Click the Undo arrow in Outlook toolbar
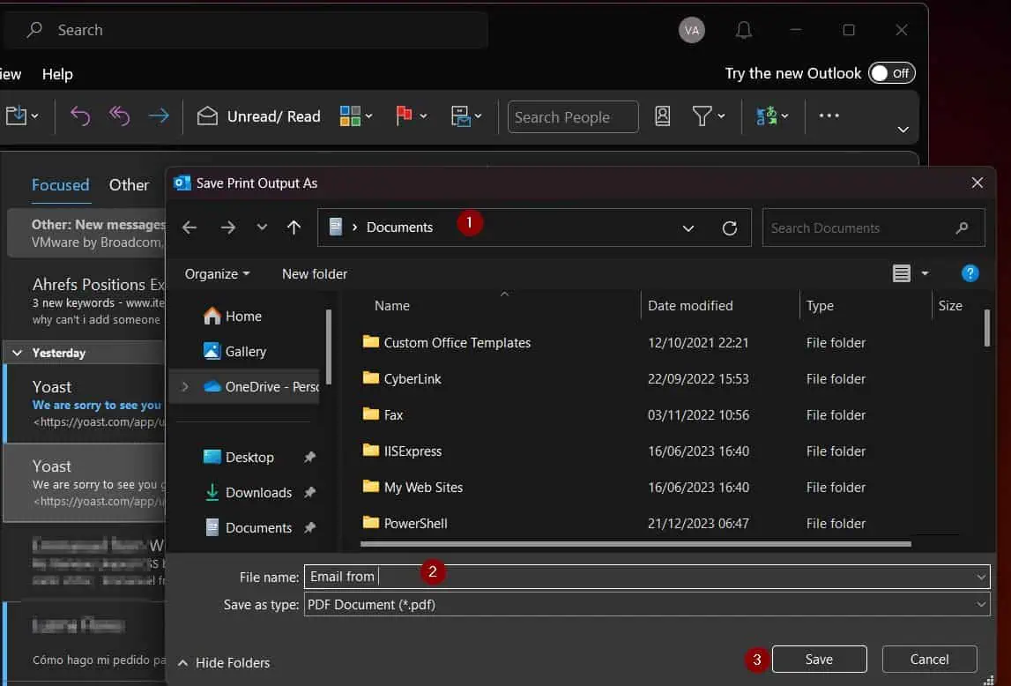 (80, 116)
